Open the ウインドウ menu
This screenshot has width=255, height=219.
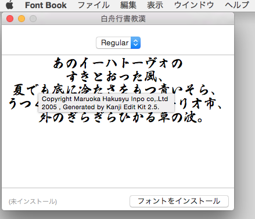[x=194, y=5]
